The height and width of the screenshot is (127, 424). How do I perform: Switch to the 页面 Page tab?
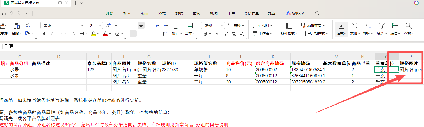click(144, 13)
